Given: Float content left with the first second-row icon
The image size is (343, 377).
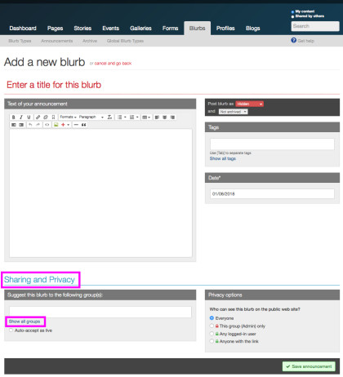Looking at the screenshot, I should coord(13,125).
